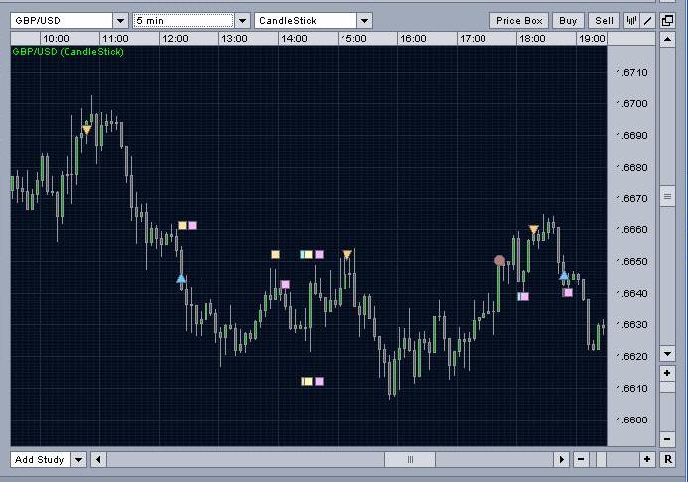
Task: Click the blue up-triangle marker near 12:20
Action: 181,278
